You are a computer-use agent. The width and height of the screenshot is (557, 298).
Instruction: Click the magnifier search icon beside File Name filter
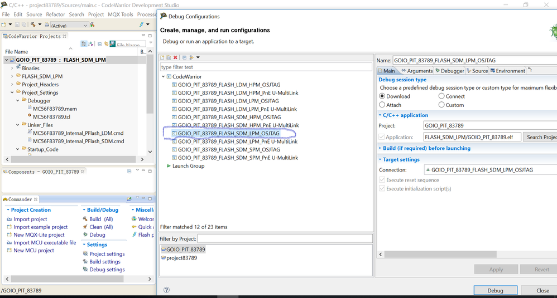(113, 43)
